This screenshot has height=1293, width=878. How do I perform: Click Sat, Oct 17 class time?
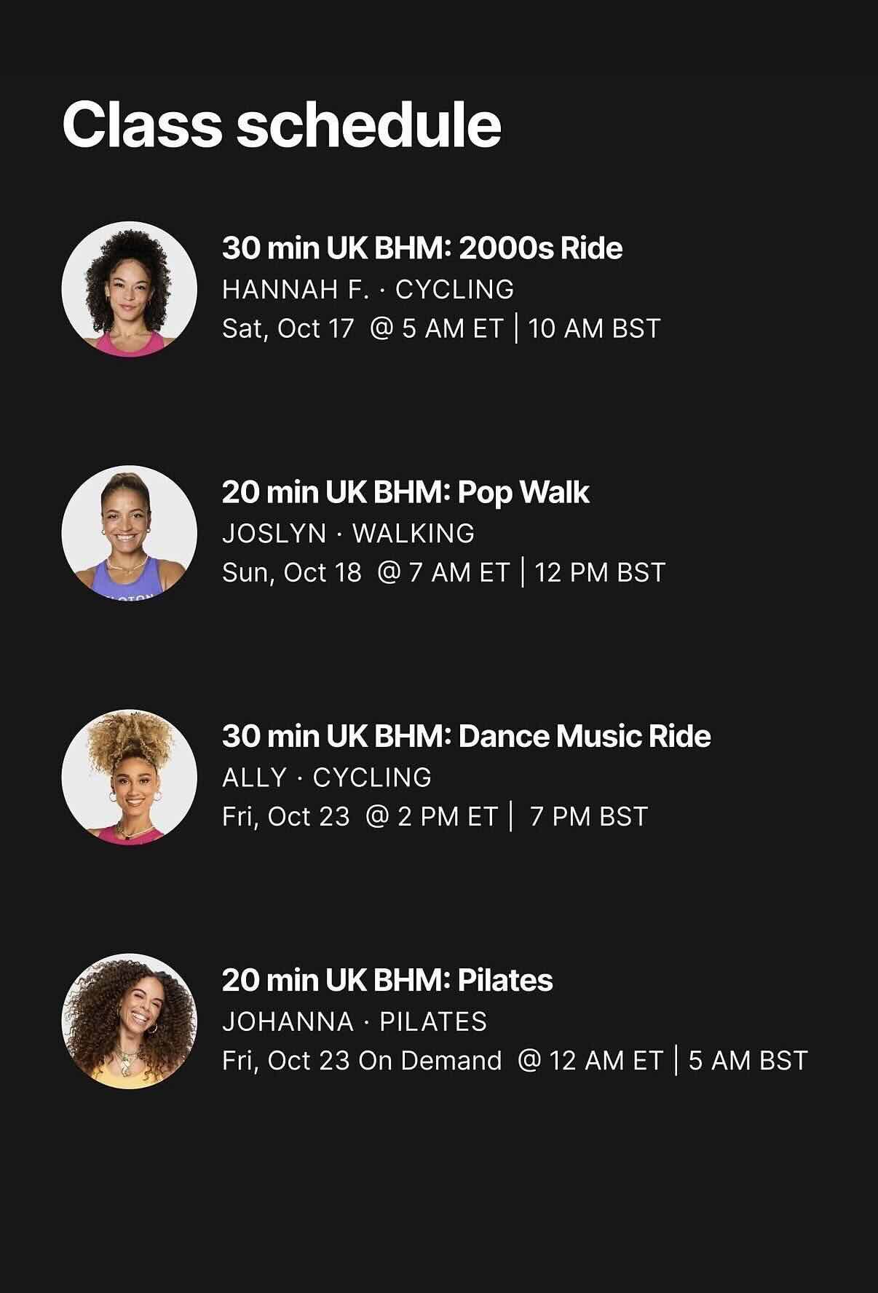pyautogui.click(x=441, y=328)
